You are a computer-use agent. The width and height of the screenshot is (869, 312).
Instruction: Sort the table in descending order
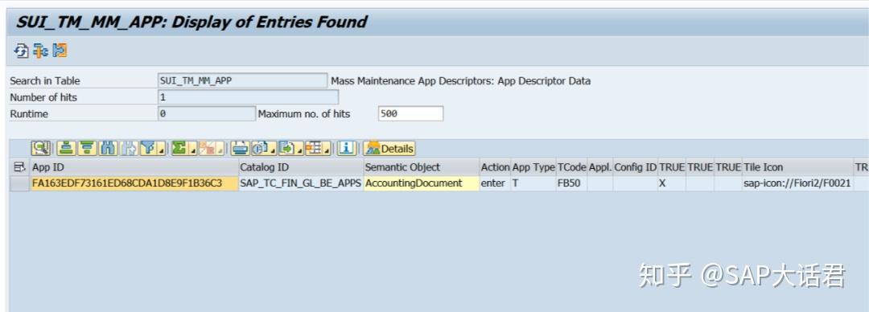point(87,149)
